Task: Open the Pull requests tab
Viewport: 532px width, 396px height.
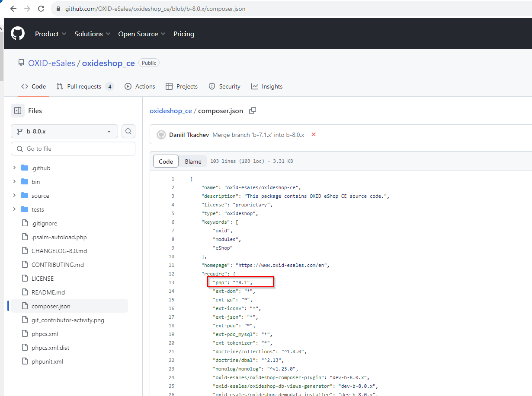Action: point(85,86)
